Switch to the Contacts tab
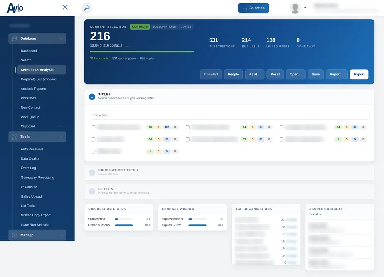Image resolution: width=384 pixels, height=277 pixels. (x=140, y=27)
